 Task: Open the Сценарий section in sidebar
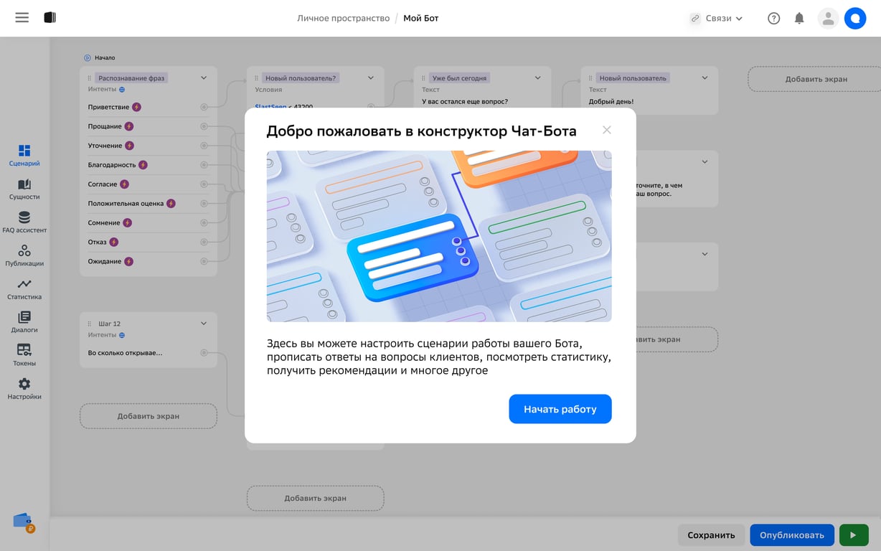click(24, 156)
